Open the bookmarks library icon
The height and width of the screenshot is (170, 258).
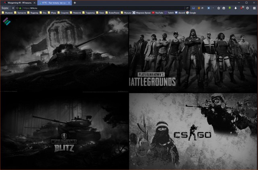pos(224,8)
